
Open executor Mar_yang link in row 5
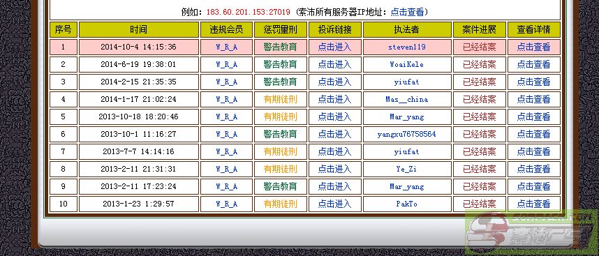click(x=407, y=116)
